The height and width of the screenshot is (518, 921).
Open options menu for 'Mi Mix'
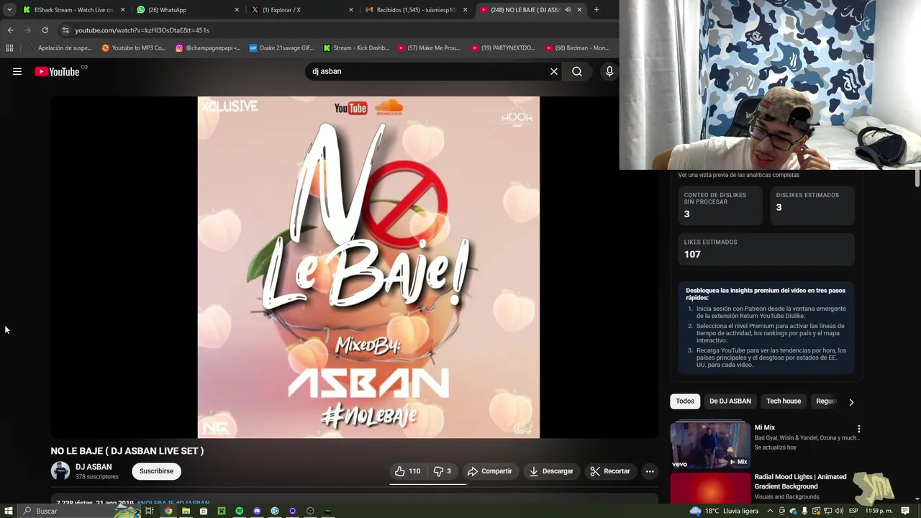858,429
